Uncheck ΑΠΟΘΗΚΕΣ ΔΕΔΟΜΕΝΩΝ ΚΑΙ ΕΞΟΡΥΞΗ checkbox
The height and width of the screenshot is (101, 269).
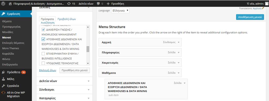point(43,39)
